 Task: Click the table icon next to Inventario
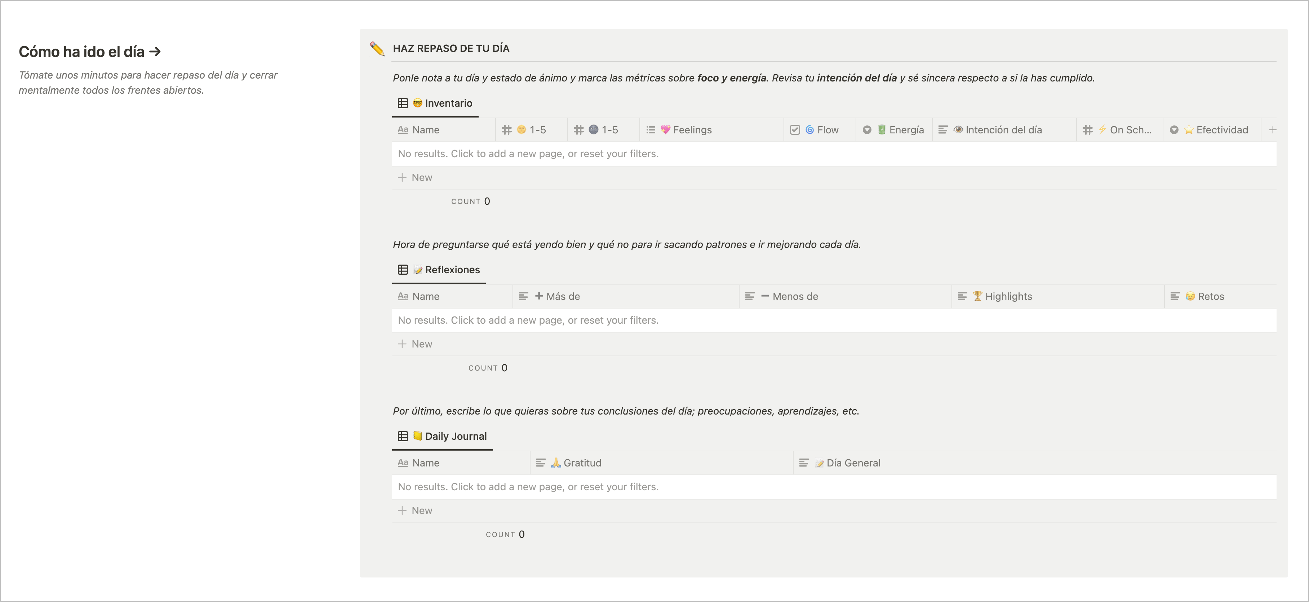(x=403, y=103)
